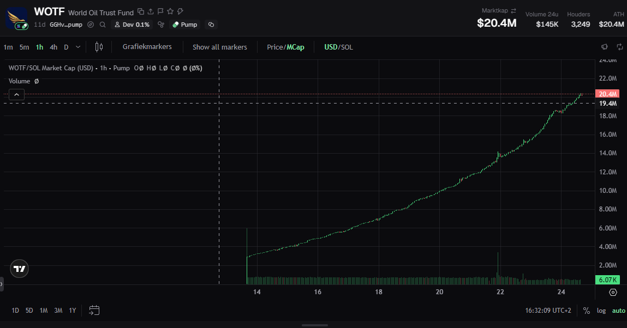
Task: Click the 20.4M current price label
Action: point(607,94)
